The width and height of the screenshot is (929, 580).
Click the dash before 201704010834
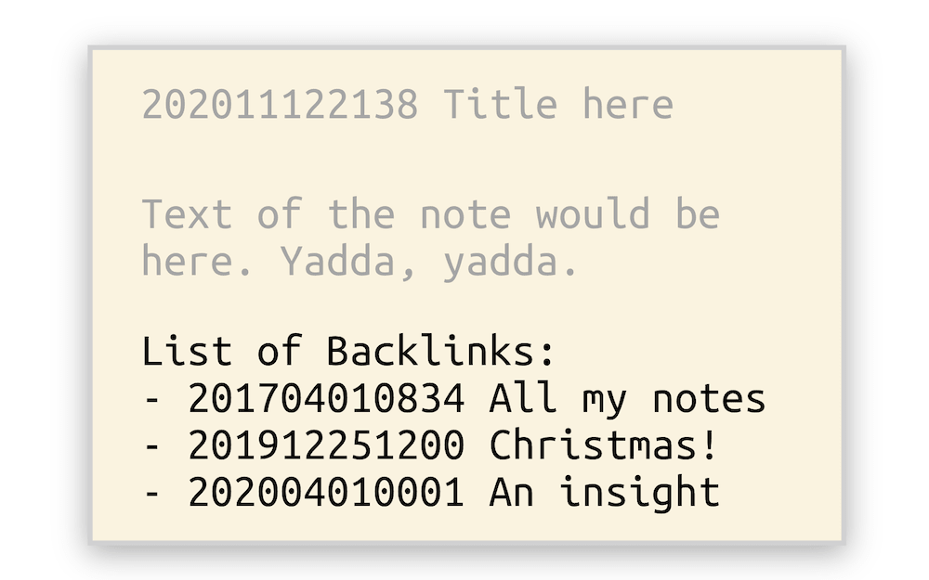(x=152, y=400)
